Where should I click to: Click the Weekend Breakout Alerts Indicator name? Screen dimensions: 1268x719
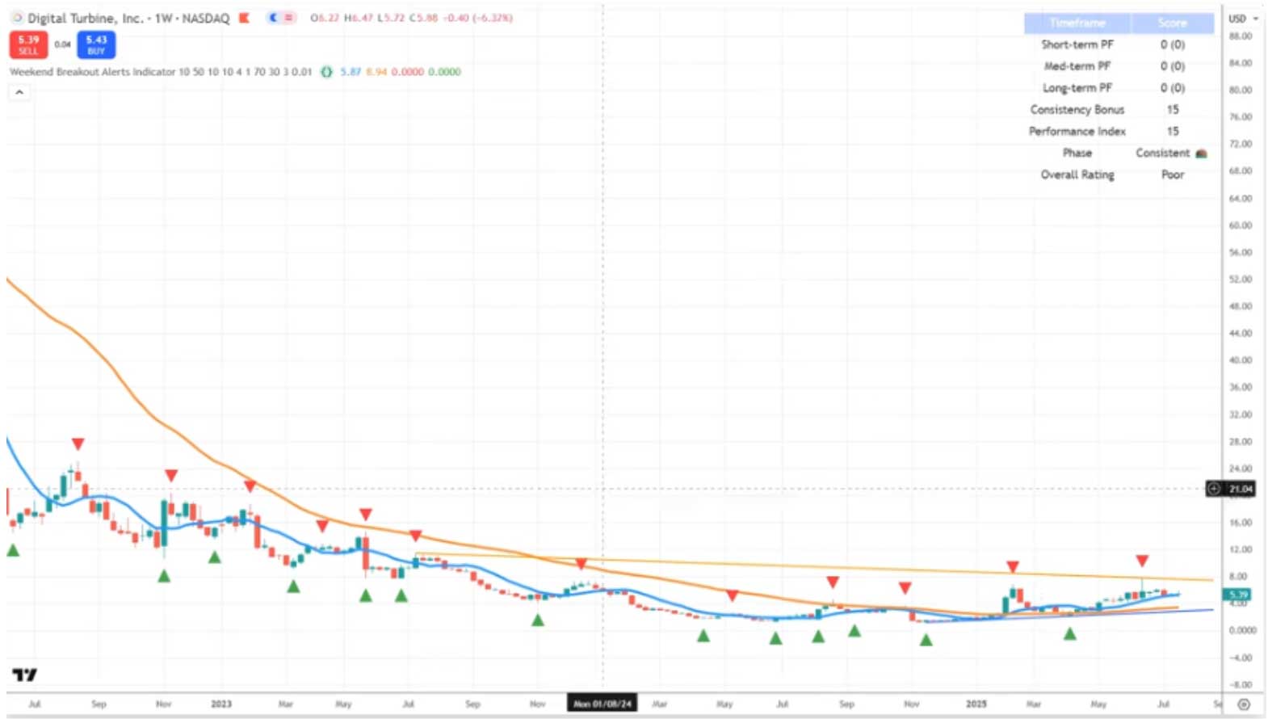[93, 72]
